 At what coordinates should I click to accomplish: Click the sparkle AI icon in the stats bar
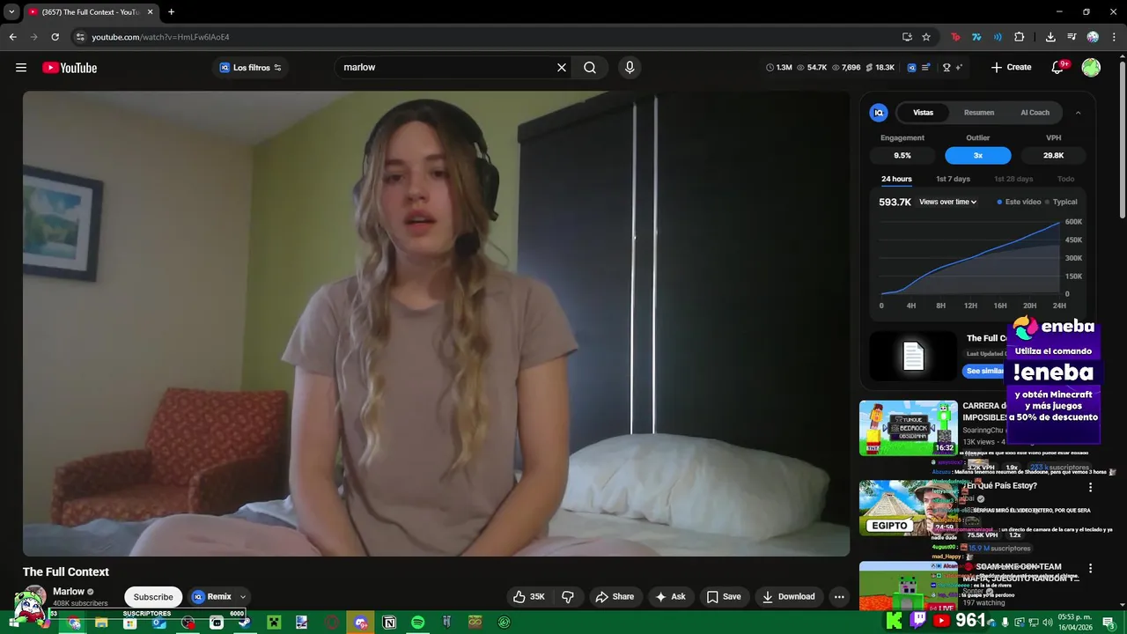click(x=959, y=68)
